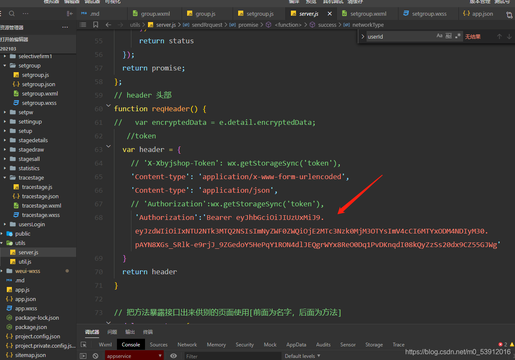
Task: Fold the reqHeader function at line 60
Action: (108, 106)
